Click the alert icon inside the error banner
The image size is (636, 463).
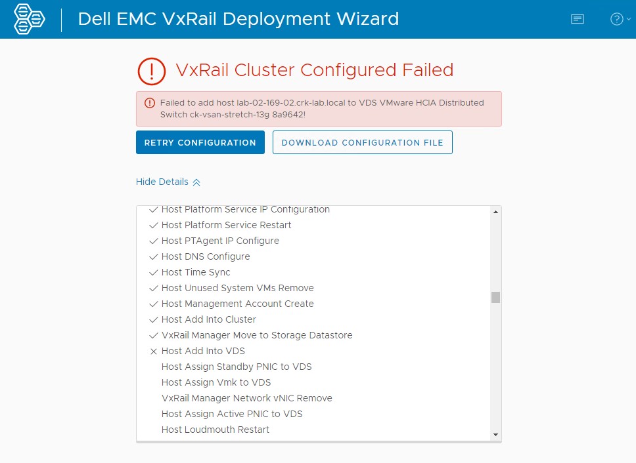[x=150, y=104]
